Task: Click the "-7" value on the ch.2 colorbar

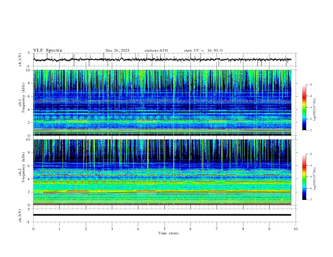Action: (310, 200)
